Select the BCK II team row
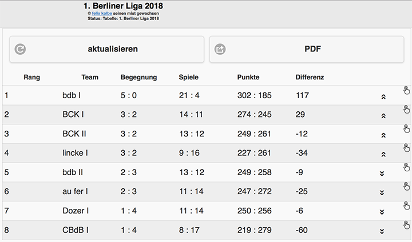Image resolution: width=412 pixels, height=242 pixels. 74,134
